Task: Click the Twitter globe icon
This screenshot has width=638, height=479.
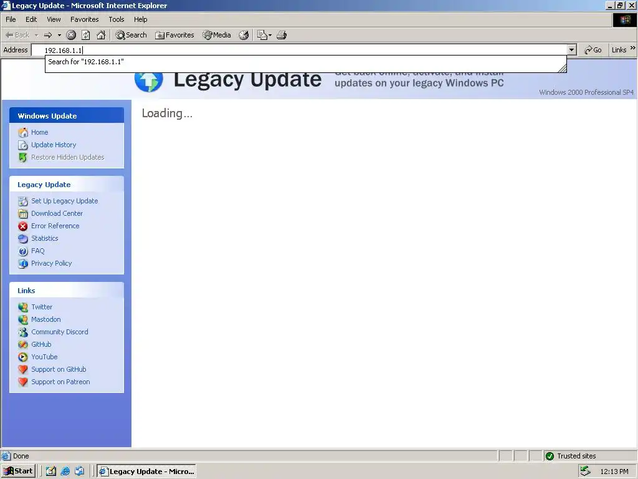Action: [23, 307]
